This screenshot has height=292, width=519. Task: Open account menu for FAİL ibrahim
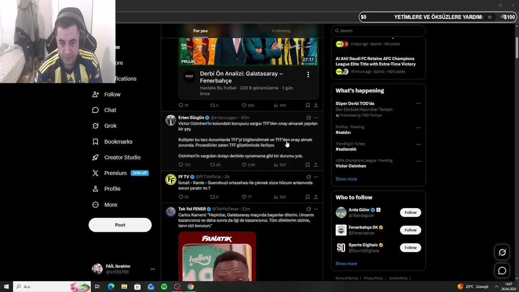pyautogui.click(x=152, y=269)
